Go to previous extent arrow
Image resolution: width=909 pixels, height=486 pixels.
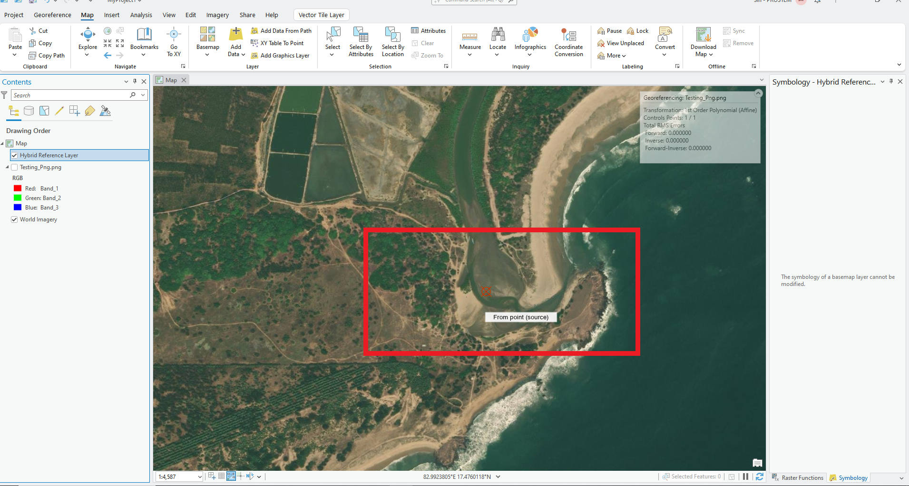108,56
